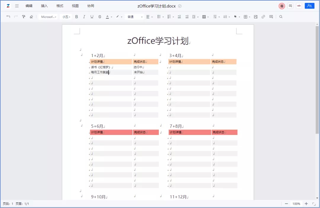This screenshot has width=320, height=208.
Task: Zoom in with the plus button
Action: pyautogui.click(x=306, y=204)
